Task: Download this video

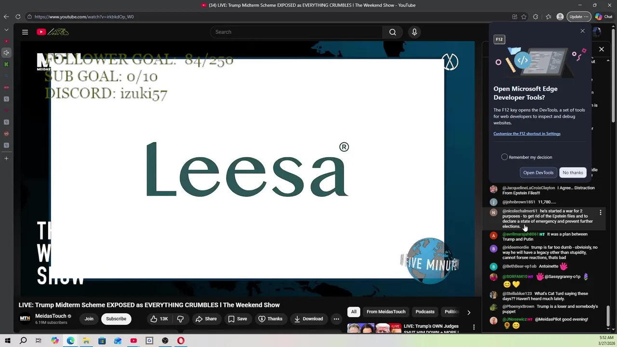Action: (x=308, y=319)
